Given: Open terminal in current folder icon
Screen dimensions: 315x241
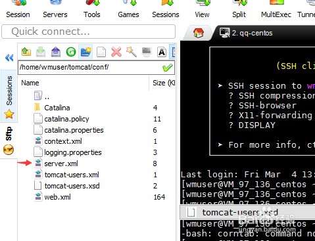Looking at the screenshot, I should (x=147, y=52).
